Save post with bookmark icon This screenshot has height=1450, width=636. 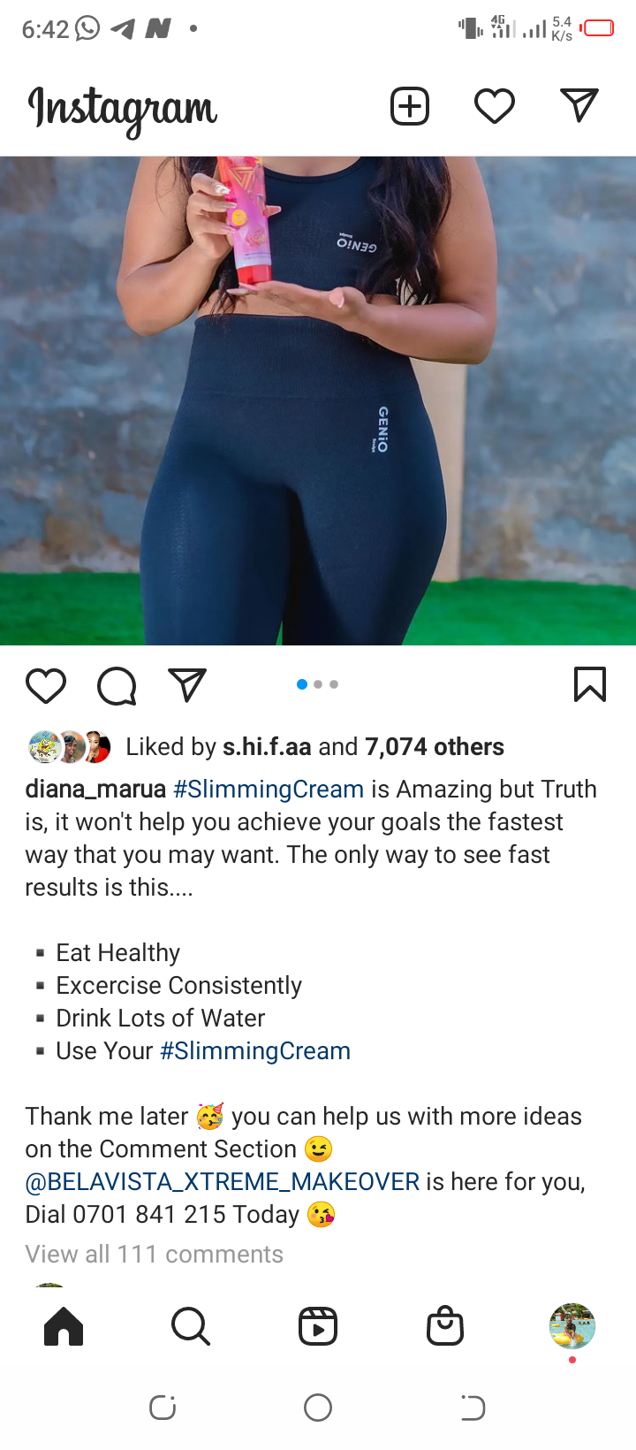pyautogui.click(x=590, y=684)
